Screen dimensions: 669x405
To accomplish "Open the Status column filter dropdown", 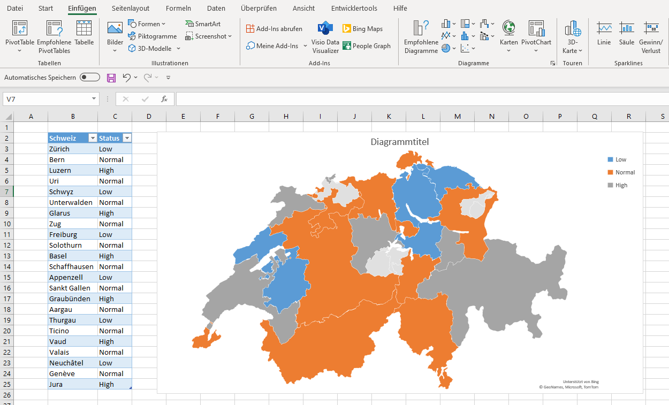I will click(127, 137).
